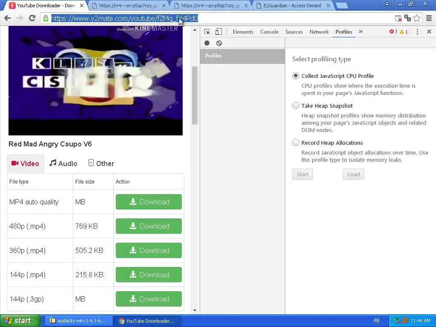Open the Network DevTools tab

pyautogui.click(x=319, y=32)
